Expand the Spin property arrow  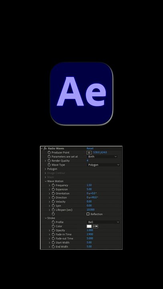[49, 206]
